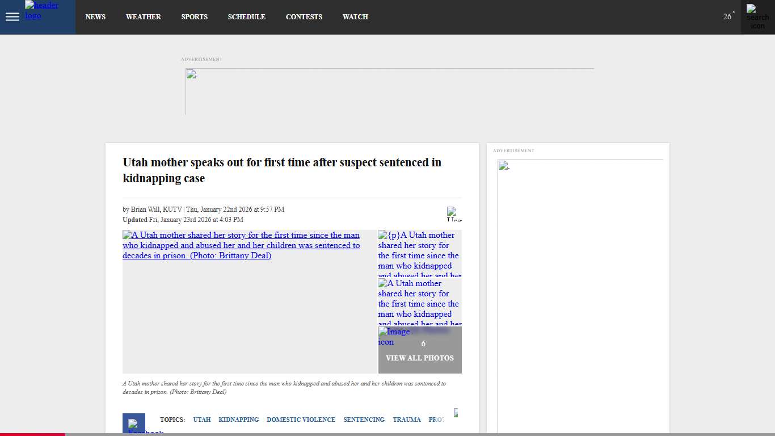Click the Domestic Violence topic link
775x436 pixels.
click(x=301, y=420)
